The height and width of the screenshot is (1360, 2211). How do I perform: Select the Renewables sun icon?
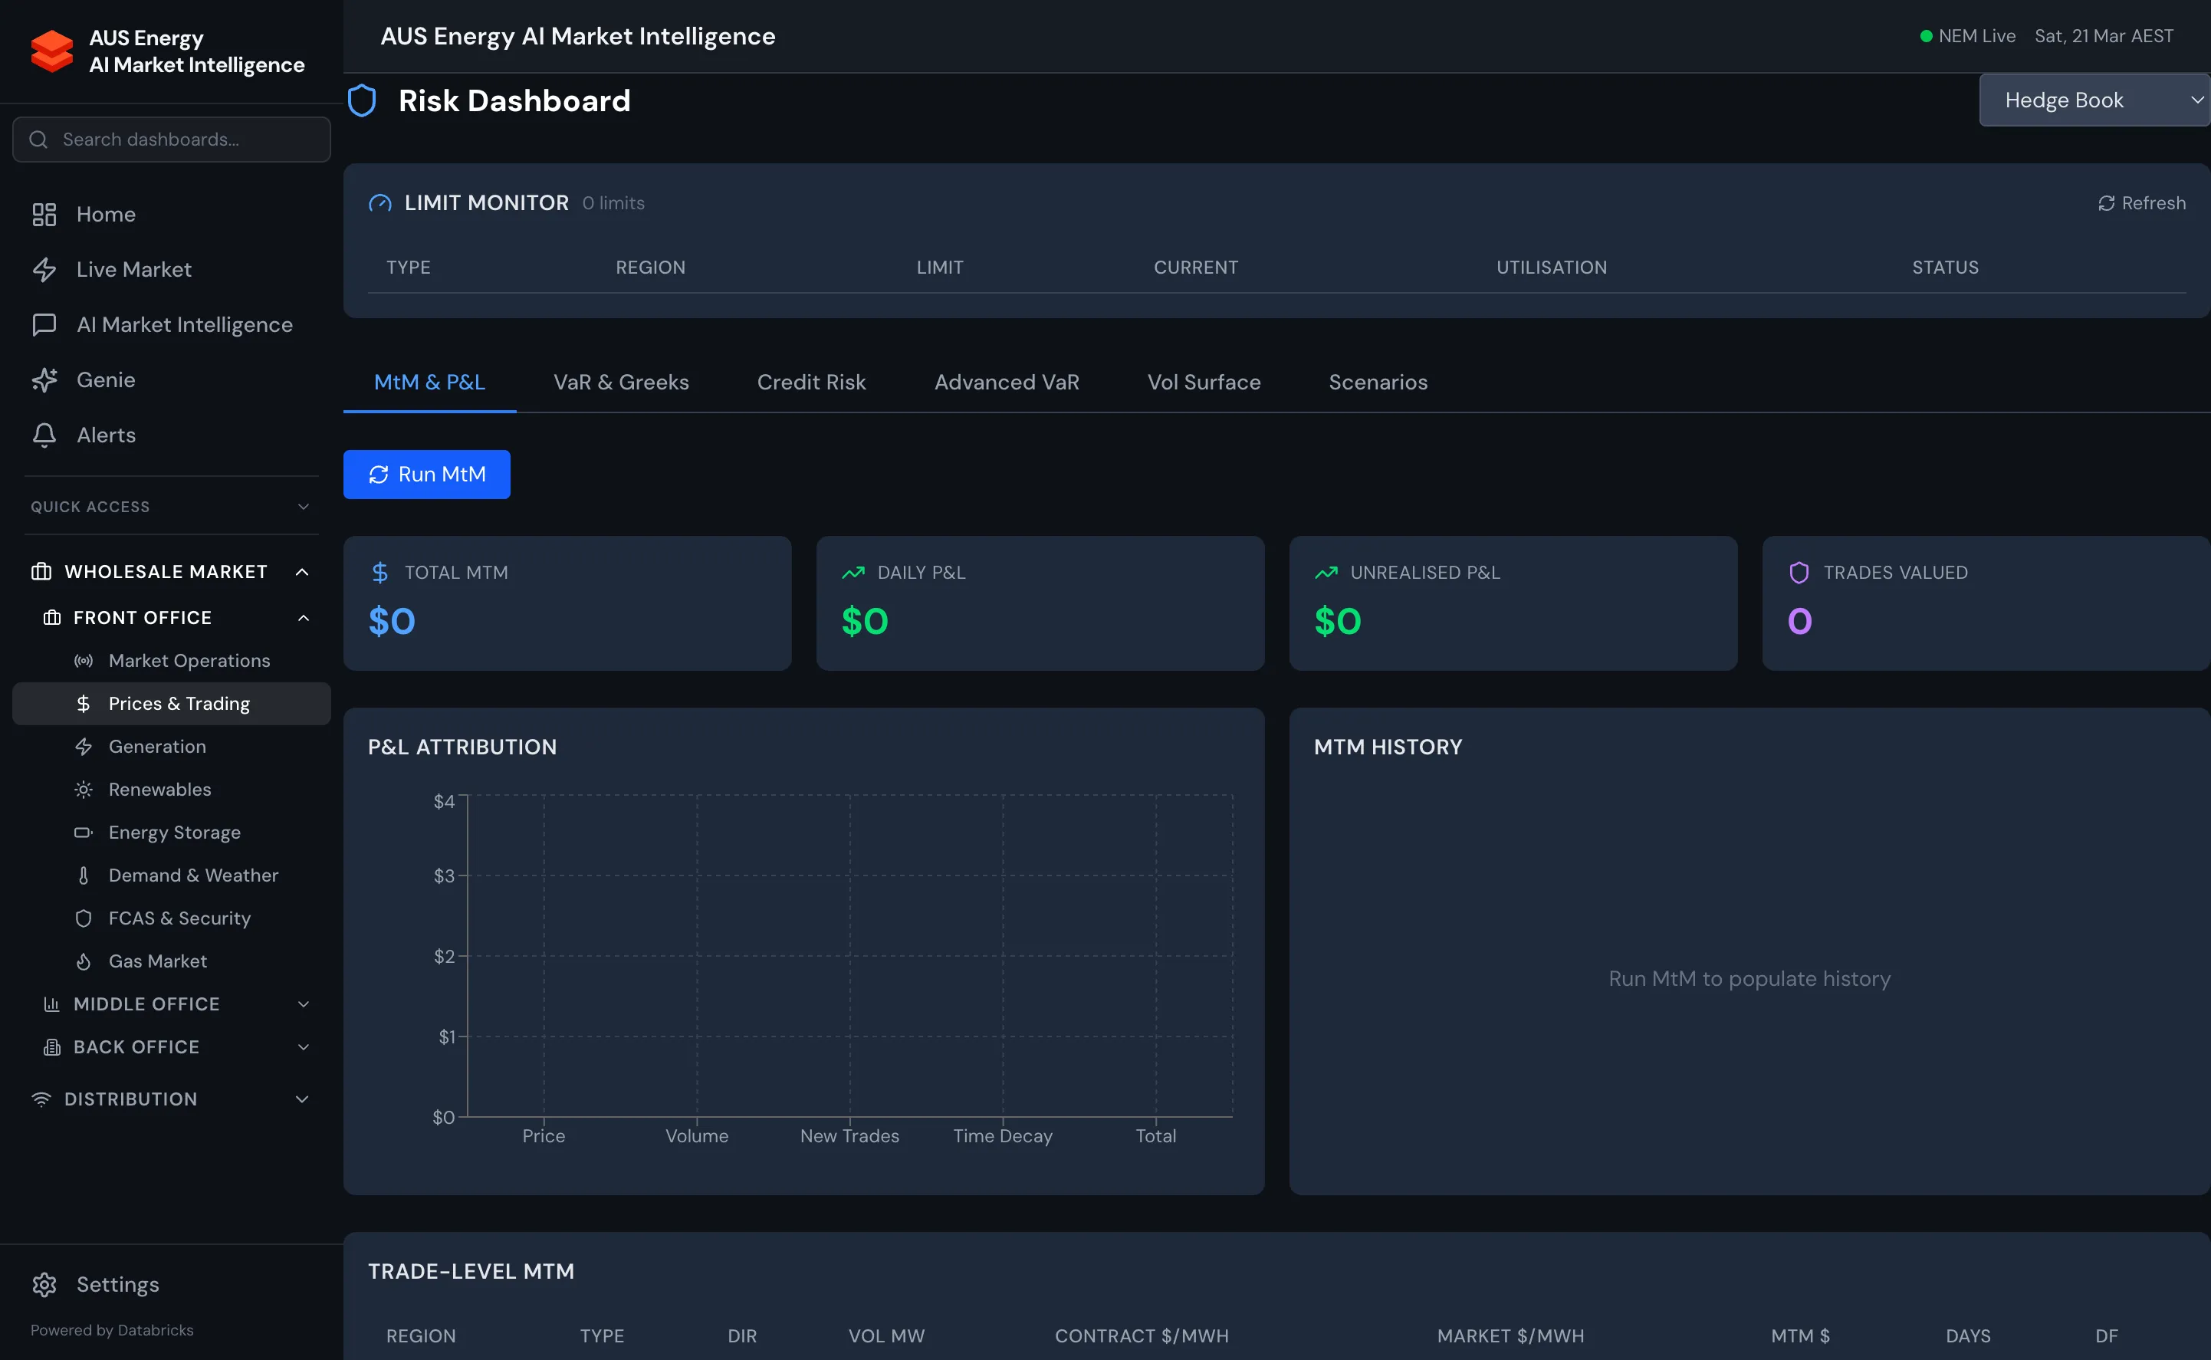[x=83, y=789]
